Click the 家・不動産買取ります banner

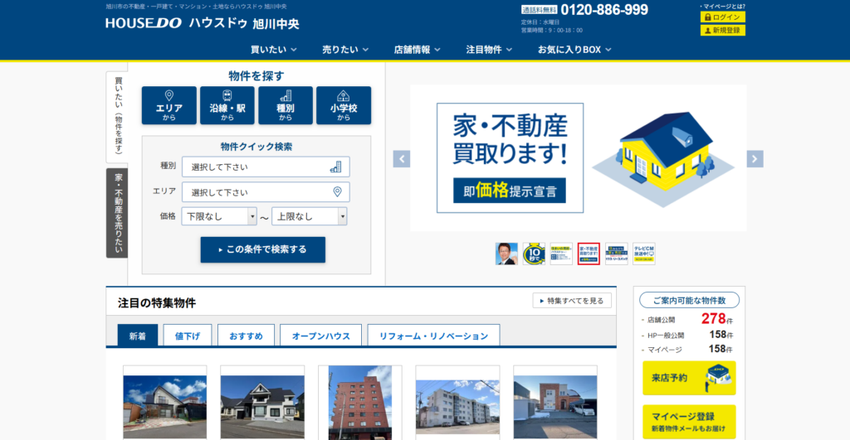[x=579, y=158]
